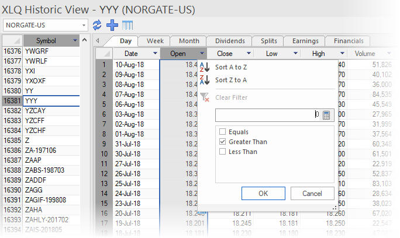The width and height of the screenshot is (400, 238).
Task: Switch to the Day tab
Action: [x=126, y=41]
